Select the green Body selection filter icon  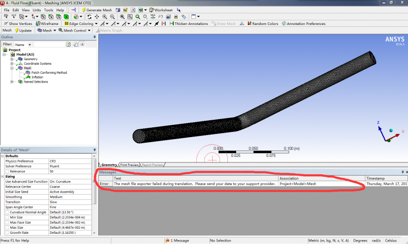pyautogui.click(x=66, y=17)
